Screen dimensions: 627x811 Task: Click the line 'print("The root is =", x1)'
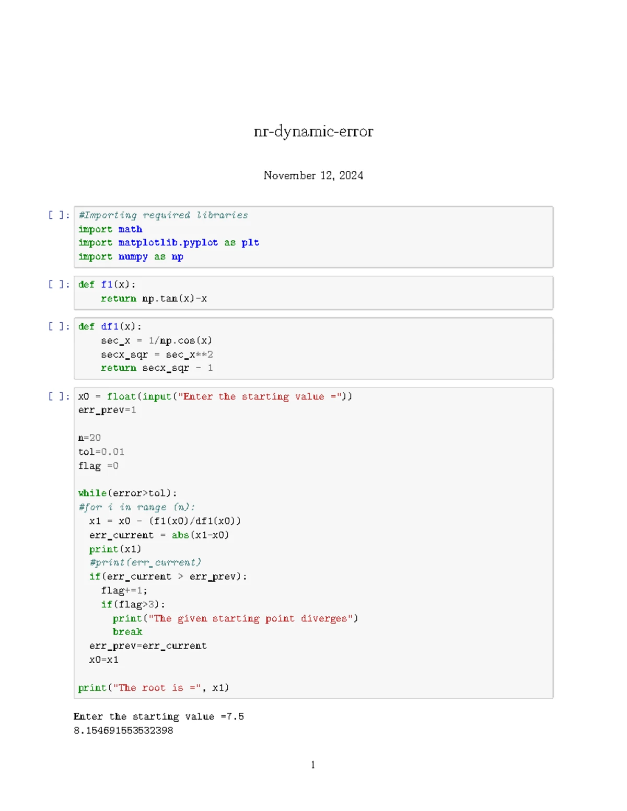pos(154,688)
